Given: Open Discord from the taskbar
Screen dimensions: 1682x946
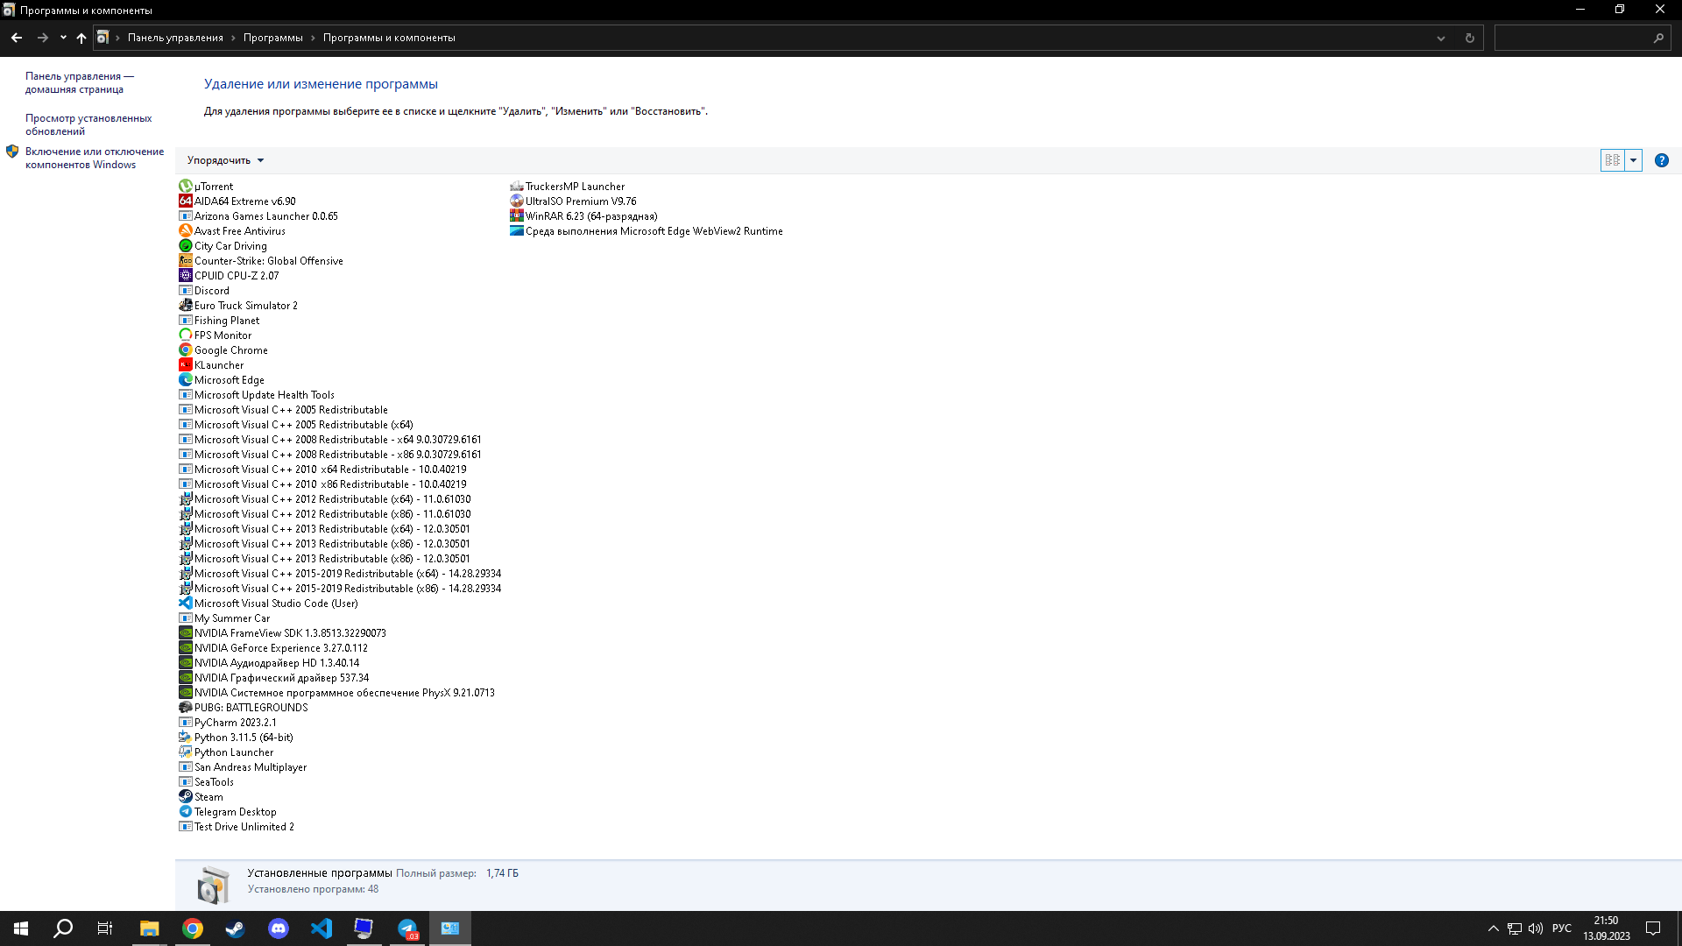Looking at the screenshot, I should coord(279,928).
